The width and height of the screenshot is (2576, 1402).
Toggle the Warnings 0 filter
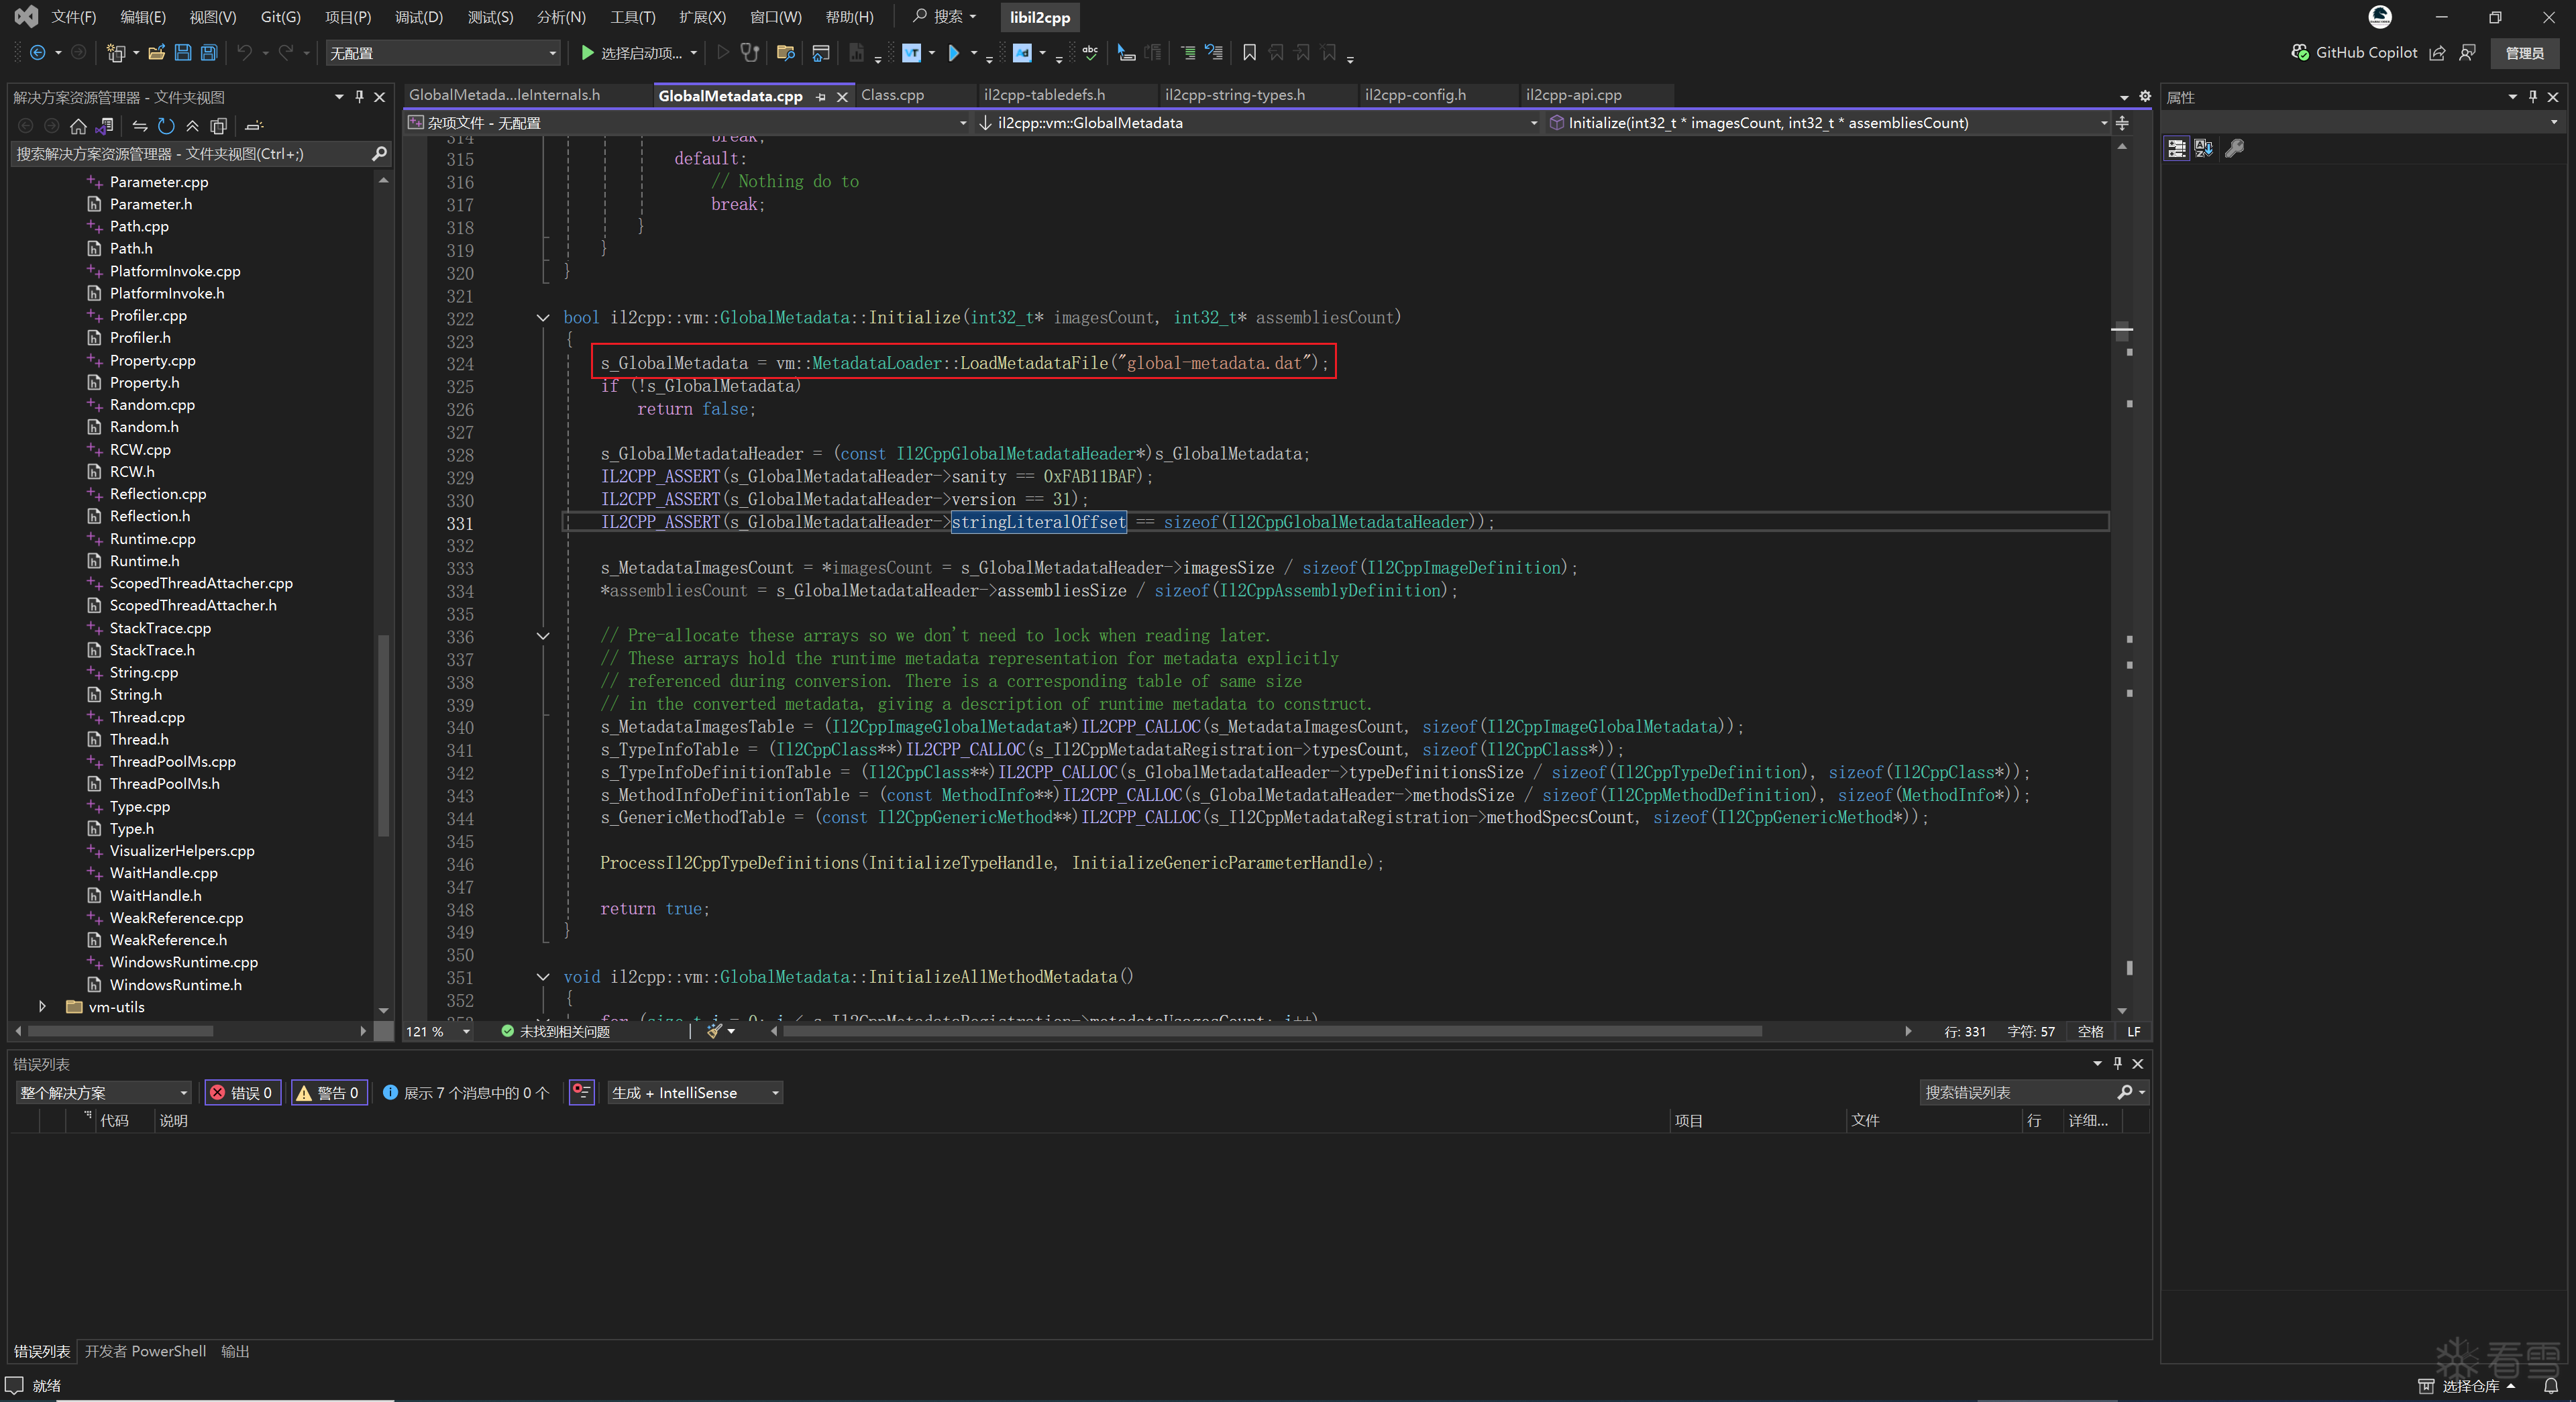click(x=329, y=1093)
